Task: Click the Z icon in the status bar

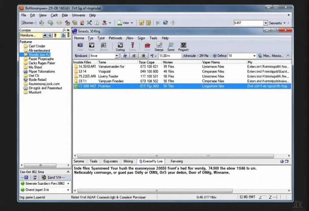Action: coord(270,197)
